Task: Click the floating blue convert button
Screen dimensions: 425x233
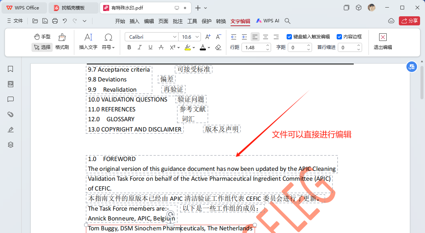Action: pyautogui.click(x=411, y=67)
